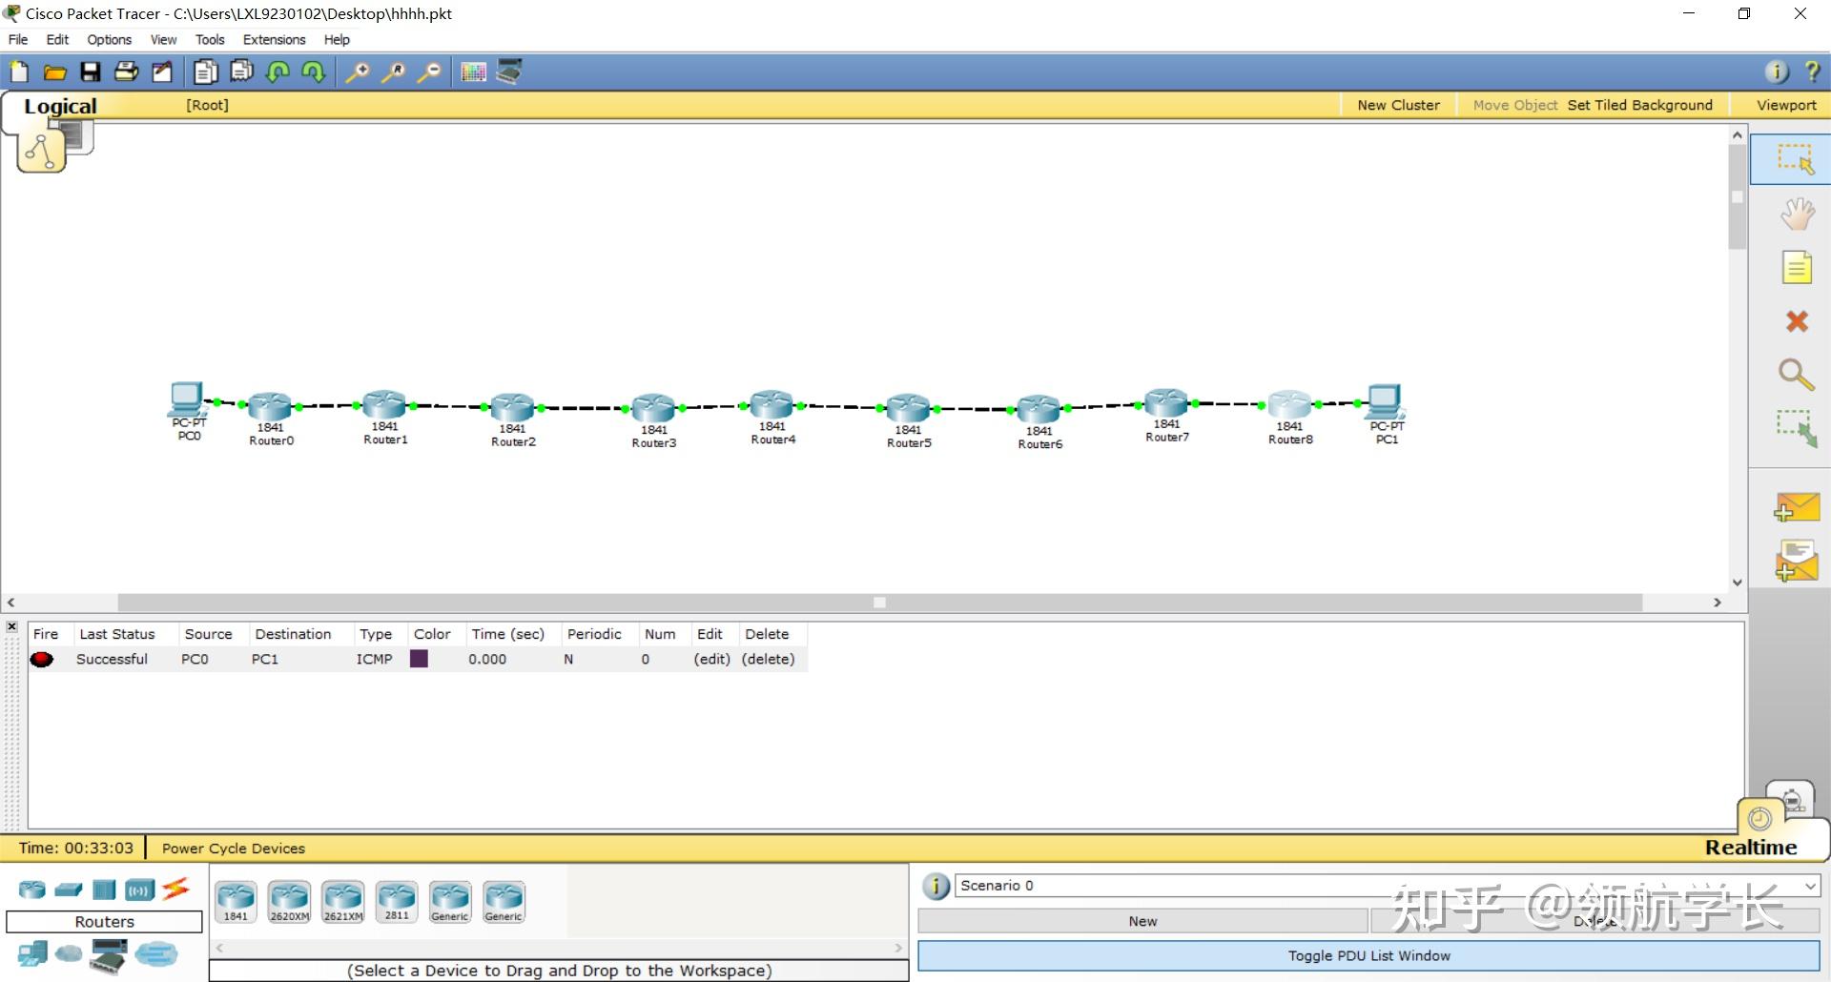Select the Resize Shape tool
The width and height of the screenshot is (1831, 982).
(1797, 428)
